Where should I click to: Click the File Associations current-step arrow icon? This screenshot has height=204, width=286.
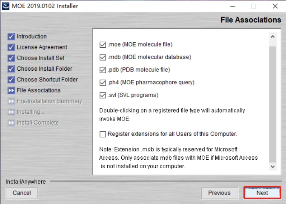point(11,90)
